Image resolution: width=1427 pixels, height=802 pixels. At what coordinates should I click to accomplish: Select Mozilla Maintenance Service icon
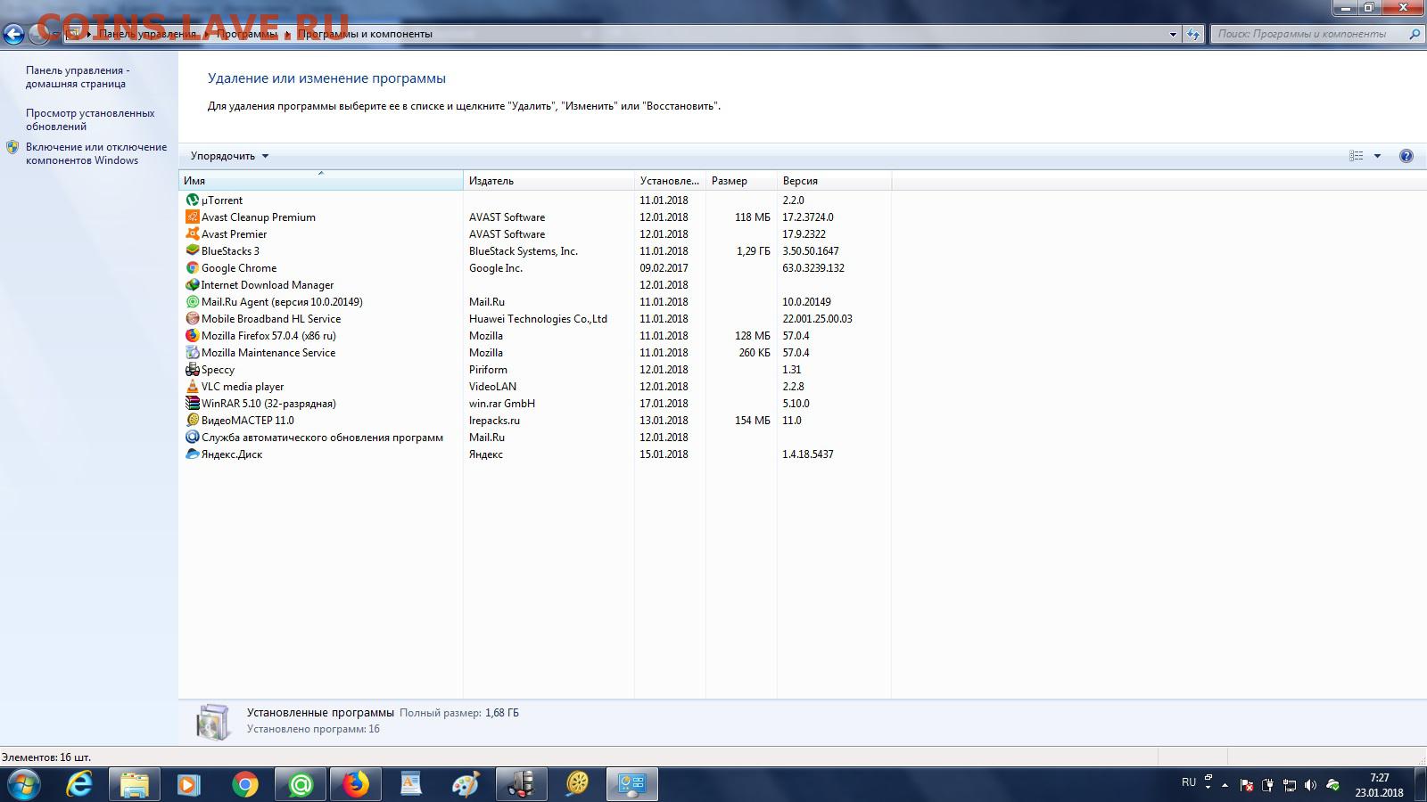pos(192,353)
